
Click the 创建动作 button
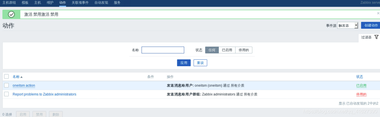(371, 25)
